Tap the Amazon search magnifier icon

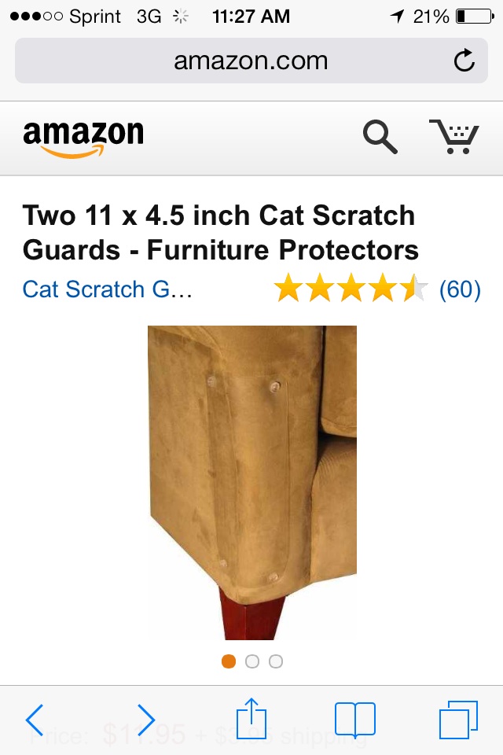(380, 137)
